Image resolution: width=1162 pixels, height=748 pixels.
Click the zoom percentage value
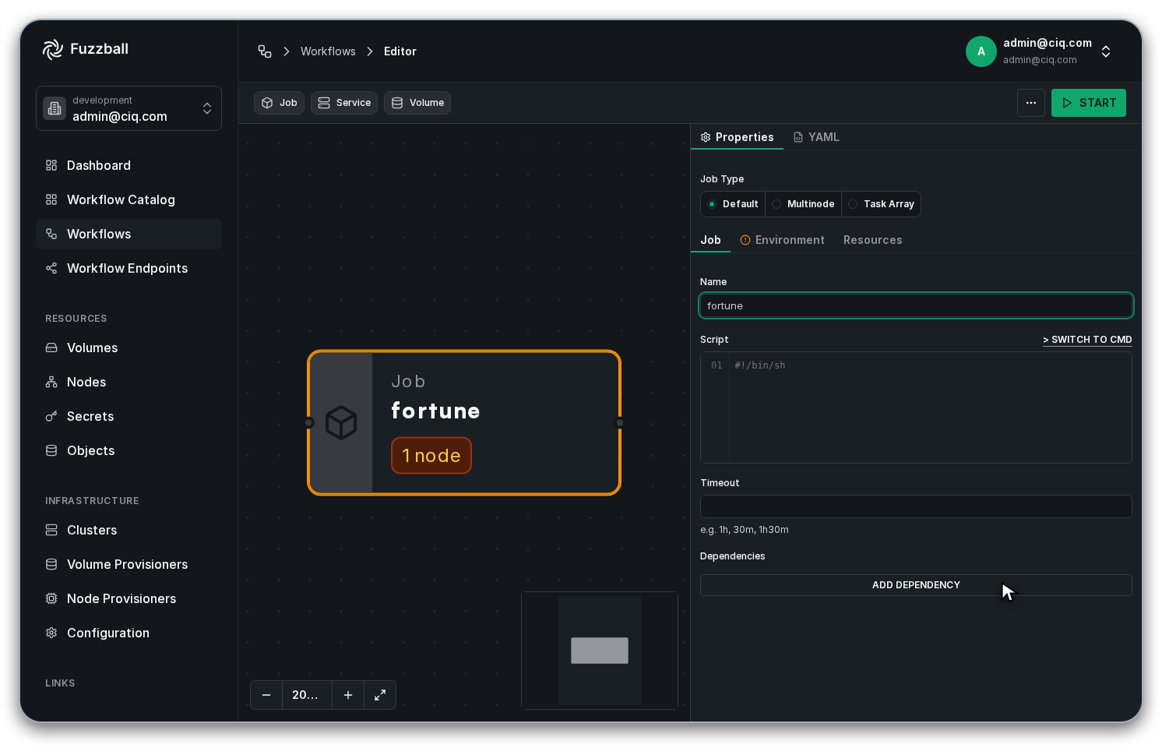pos(307,695)
